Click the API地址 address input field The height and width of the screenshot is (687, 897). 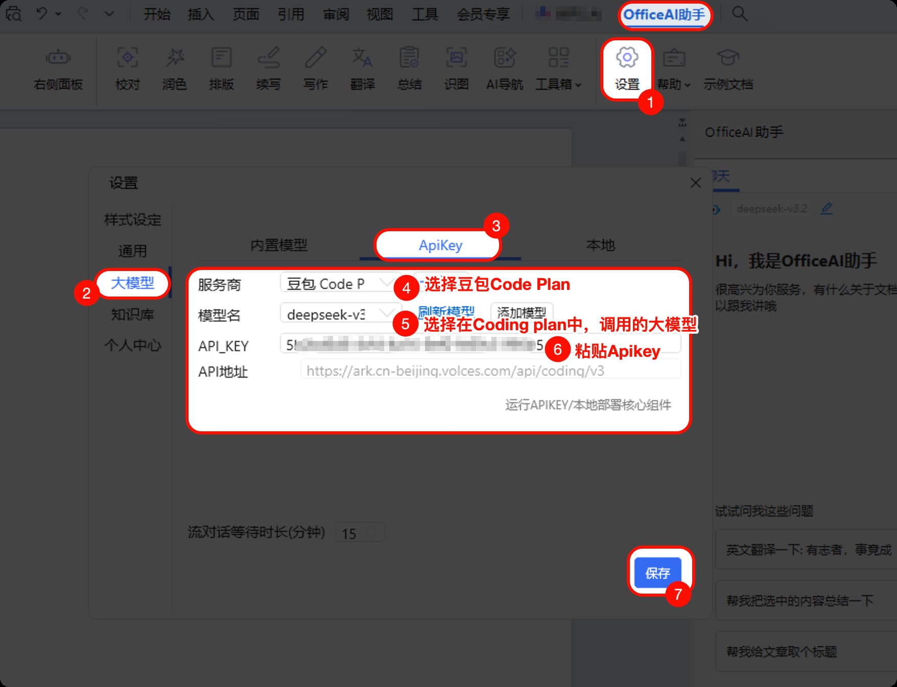pos(490,371)
